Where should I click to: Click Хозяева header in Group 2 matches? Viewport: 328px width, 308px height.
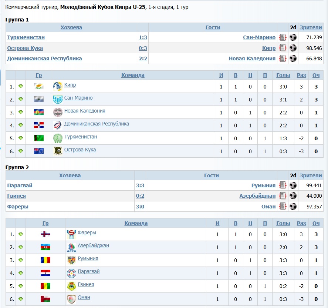pyautogui.click(x=70, y=175)
